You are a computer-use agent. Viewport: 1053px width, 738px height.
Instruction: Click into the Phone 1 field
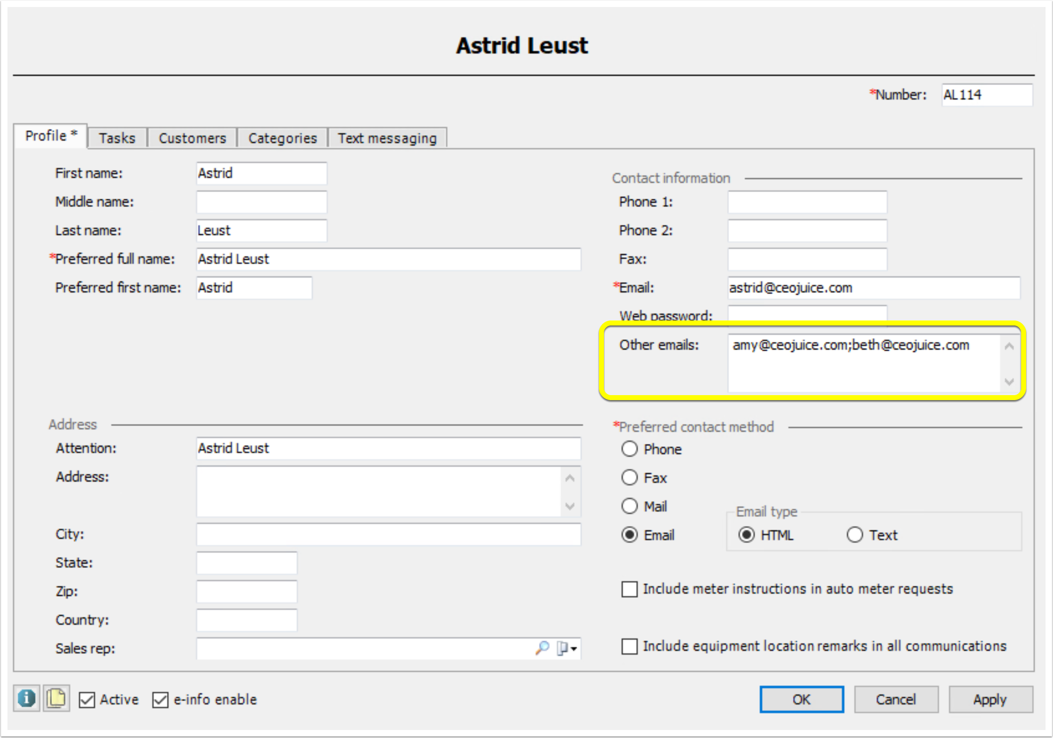(807, 202)
